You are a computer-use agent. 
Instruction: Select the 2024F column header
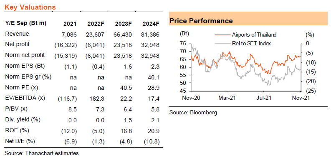[151, 24]
